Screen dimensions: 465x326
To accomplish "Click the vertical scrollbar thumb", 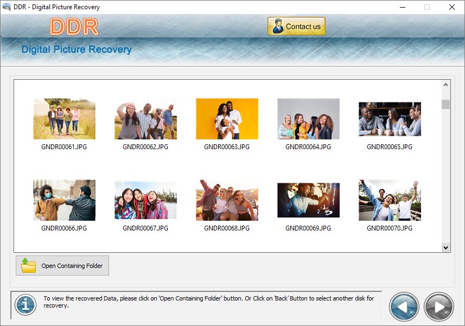I will (x=445, y=104).
